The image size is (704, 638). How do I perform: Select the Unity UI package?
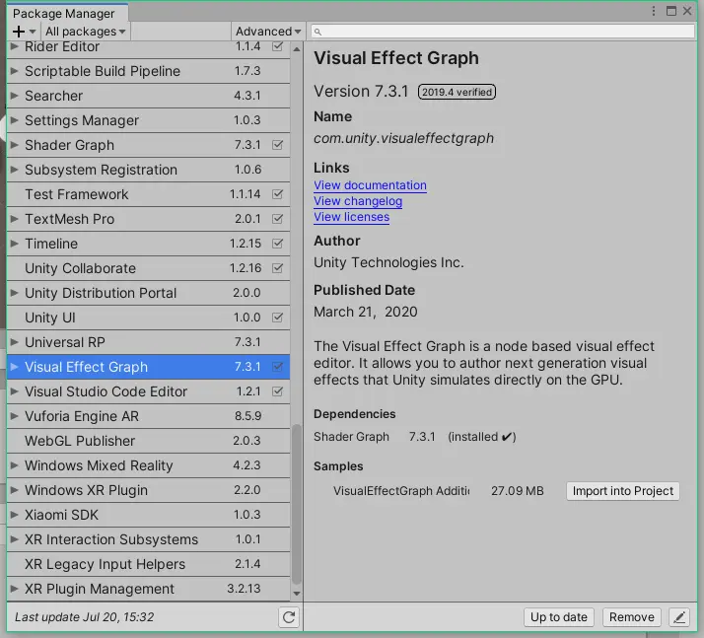point(148,318)
